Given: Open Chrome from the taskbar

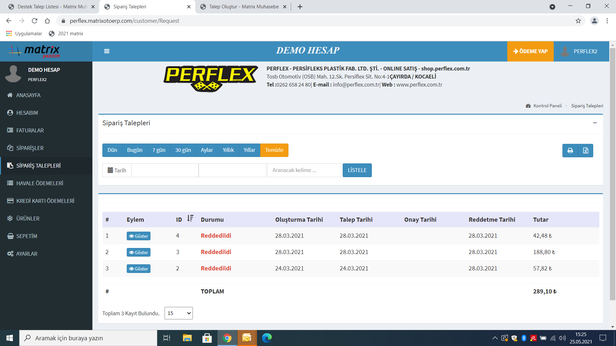Looking at the screenshot, I should point(227,338).
